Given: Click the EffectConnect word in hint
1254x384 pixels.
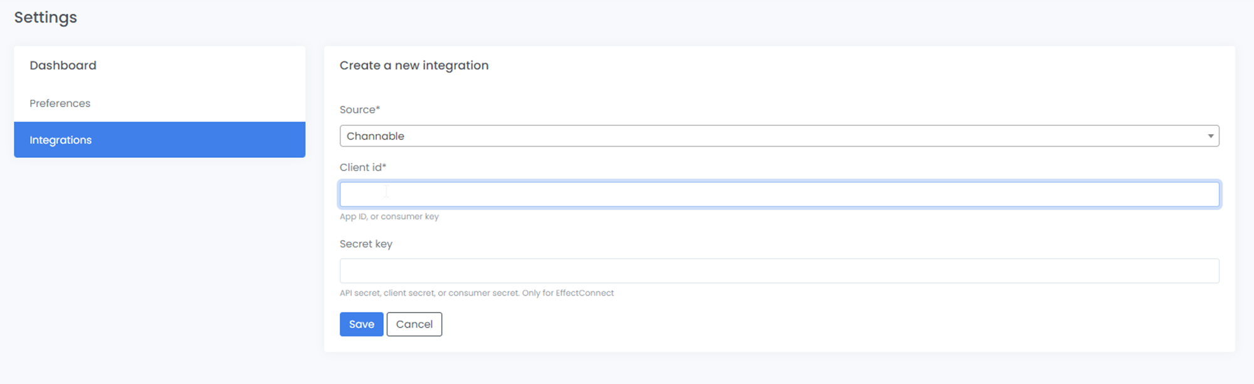Looking at the screenshot, I should pos(584,293).
